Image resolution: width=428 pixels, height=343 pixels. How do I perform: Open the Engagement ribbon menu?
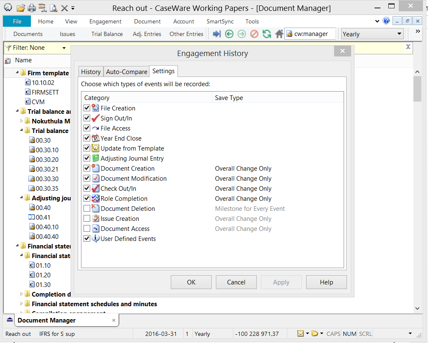click(105, 21)
